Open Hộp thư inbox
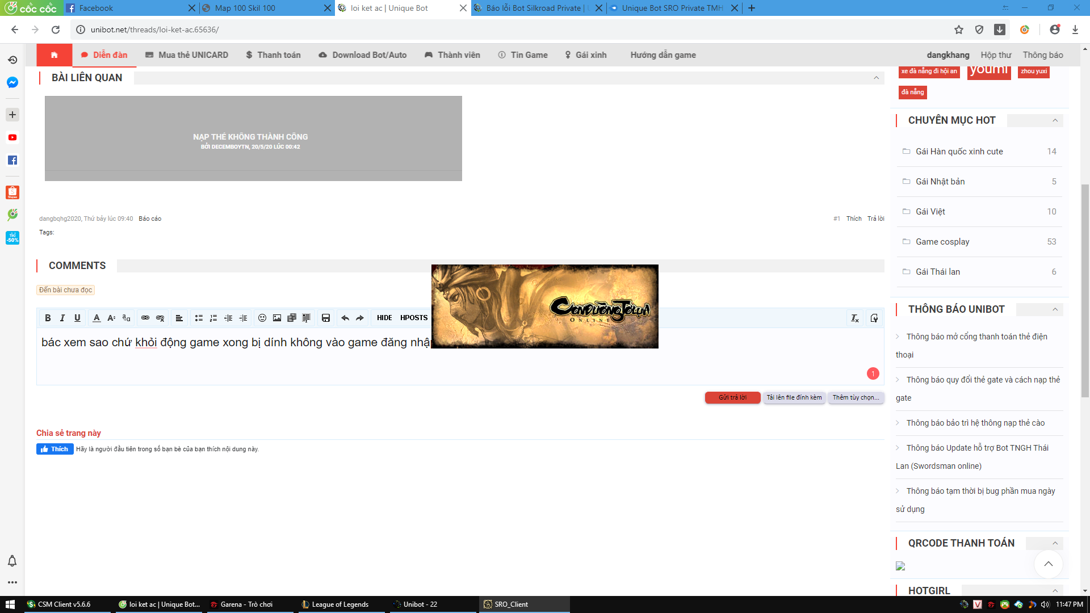This screenshot has height=613, width=1090. tap(996, 55)
